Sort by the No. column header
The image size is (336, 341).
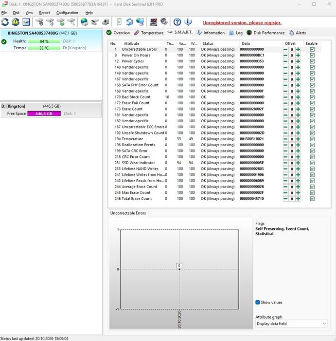[x=115, y=43]
